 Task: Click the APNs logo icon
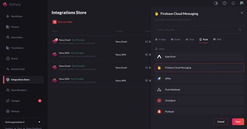(159, 79)
